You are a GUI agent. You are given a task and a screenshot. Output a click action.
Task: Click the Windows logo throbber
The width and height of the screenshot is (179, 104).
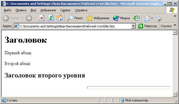tap(172, 10)
